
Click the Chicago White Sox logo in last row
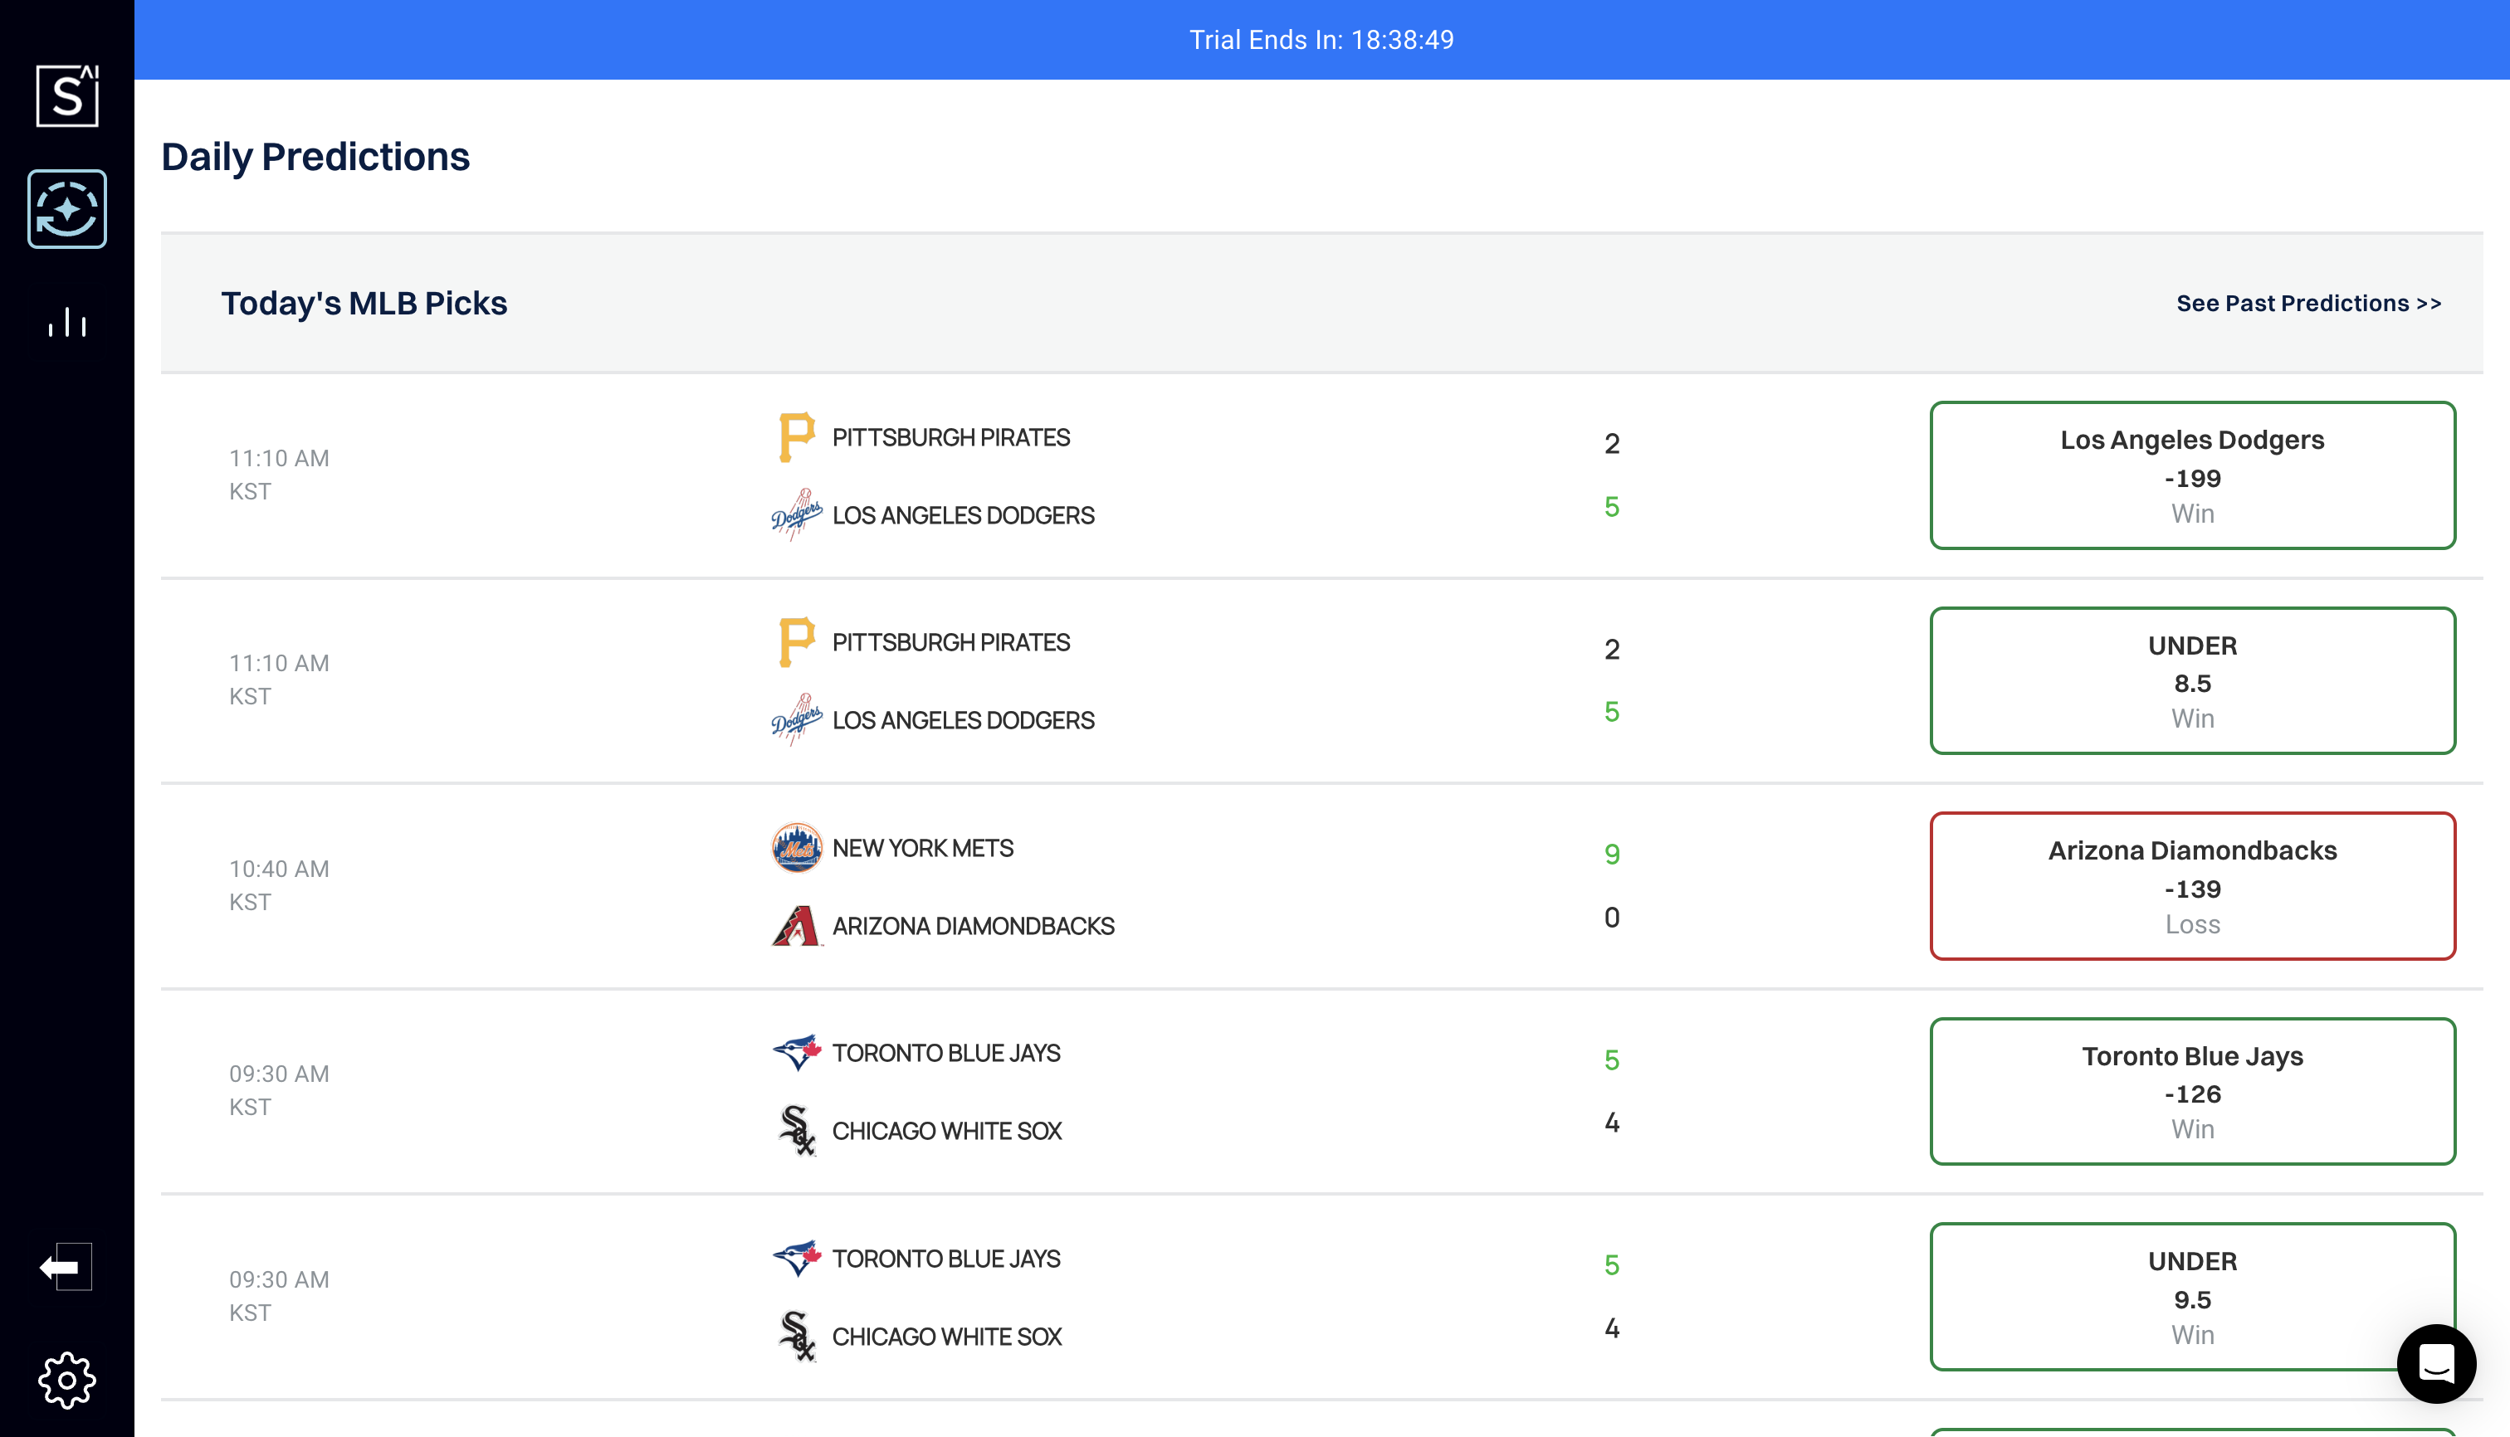coord(796,1337)
